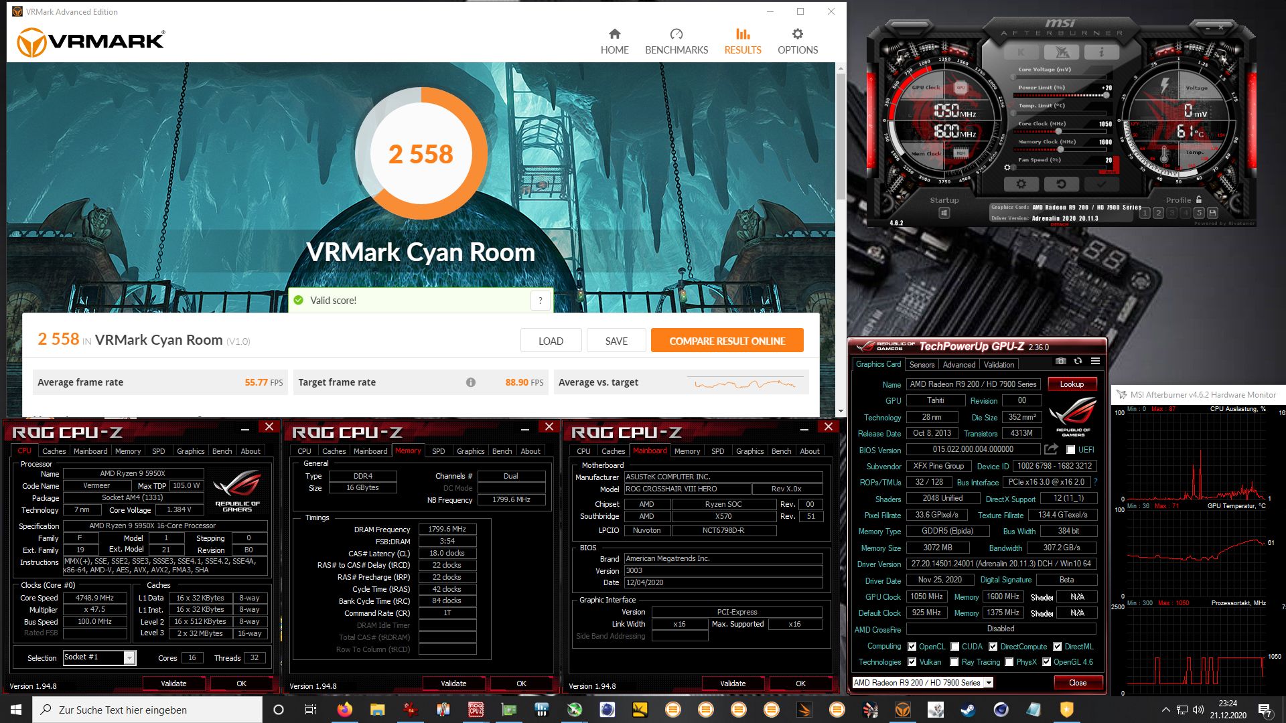The image size is (1286, 723).
Task: Toggle the OpenGL 4.6 checkbox
Action: tap(1046, 662)
